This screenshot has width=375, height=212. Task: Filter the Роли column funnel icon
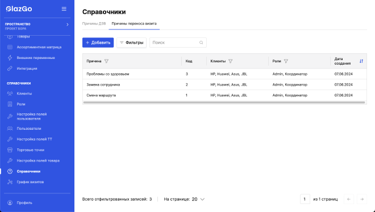[286, 61]
